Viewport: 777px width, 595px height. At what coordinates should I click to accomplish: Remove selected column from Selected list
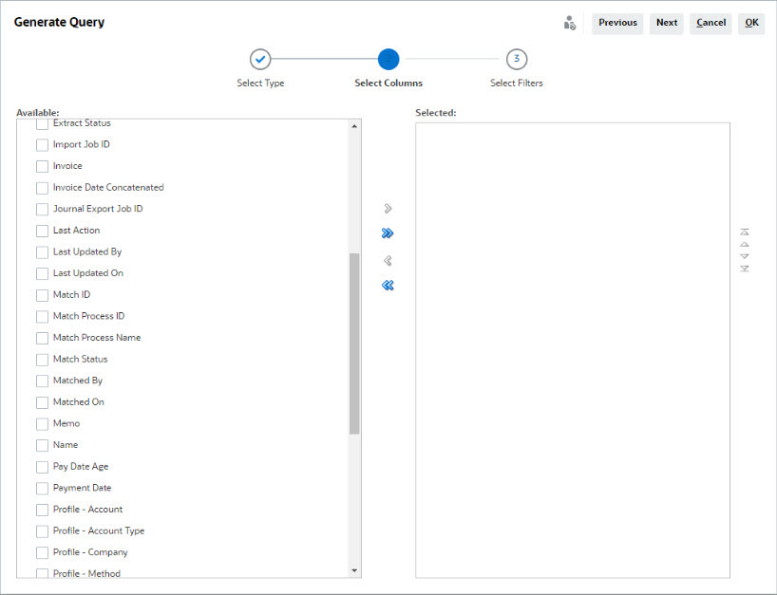point(388,260)
